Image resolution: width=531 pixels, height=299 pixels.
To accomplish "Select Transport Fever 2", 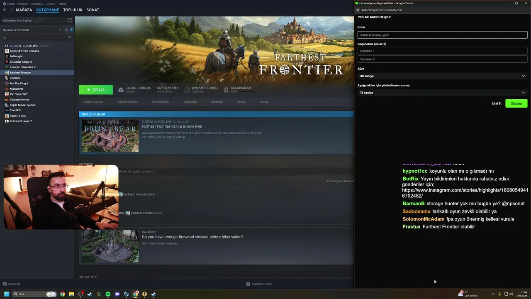I will (x=21, y=121).
